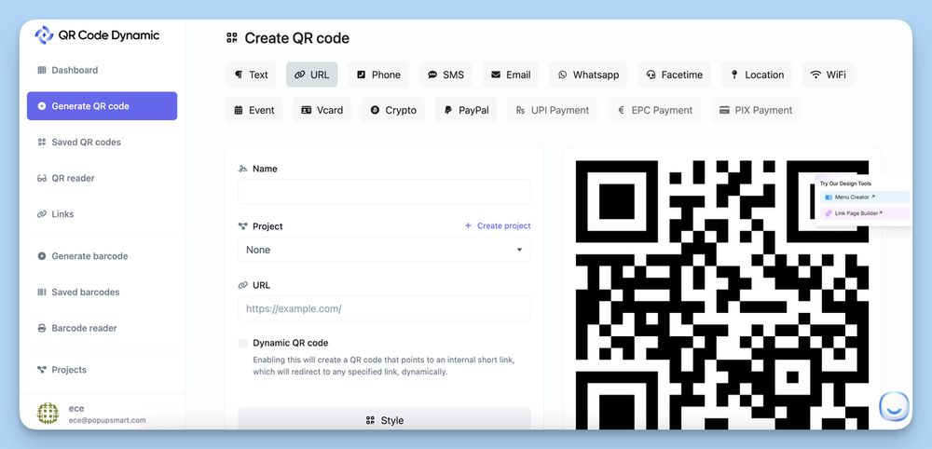
Task: Select the Facetime QR type
Action: click(x=675, y=75)
